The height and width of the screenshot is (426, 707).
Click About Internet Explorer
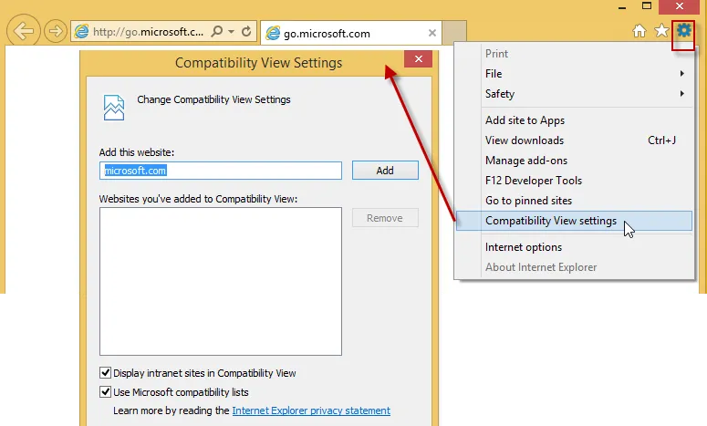(x=575, y=267)
